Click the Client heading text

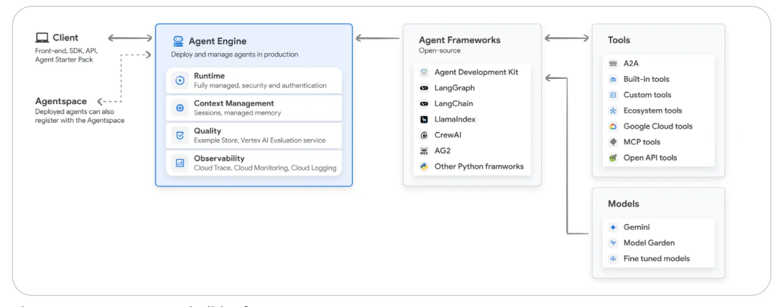pyautogui.click(x=65, y=37)
